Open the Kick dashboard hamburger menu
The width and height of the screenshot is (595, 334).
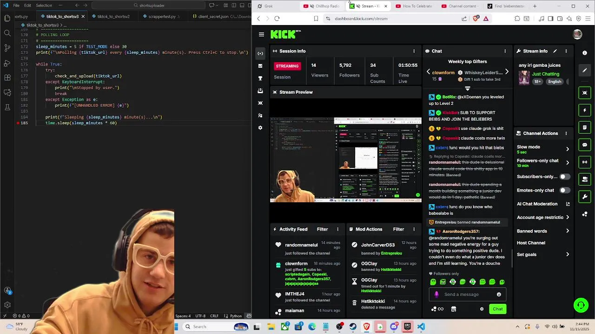pyautogui.click(x=261, y=34)
